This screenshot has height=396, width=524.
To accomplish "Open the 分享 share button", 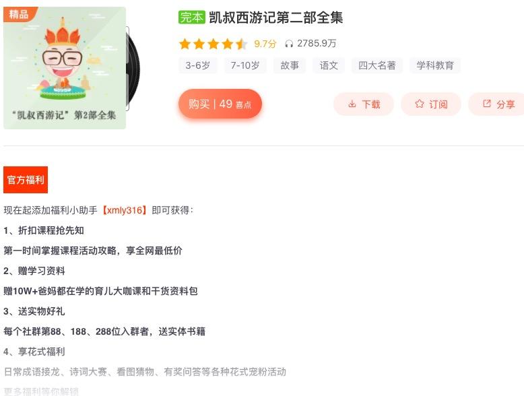I will [496, 104].
